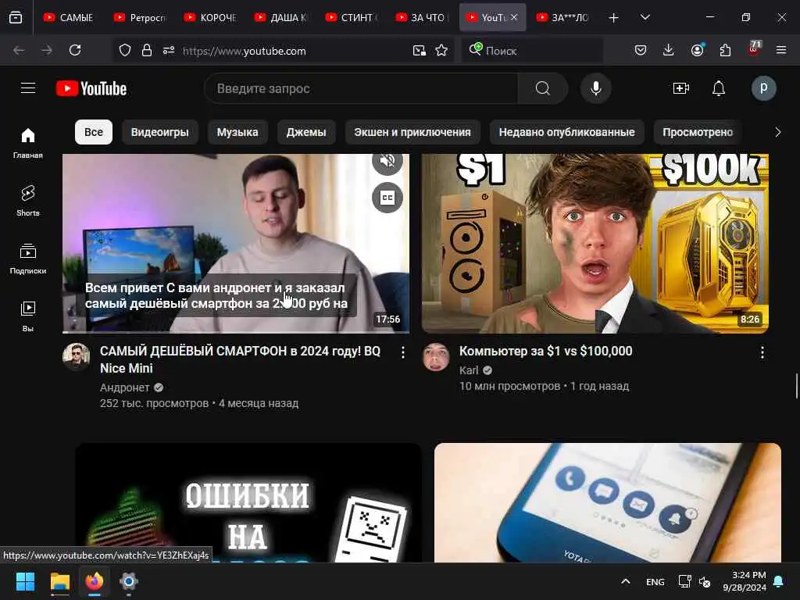Click the YouTube search input field

coord(361,88)
